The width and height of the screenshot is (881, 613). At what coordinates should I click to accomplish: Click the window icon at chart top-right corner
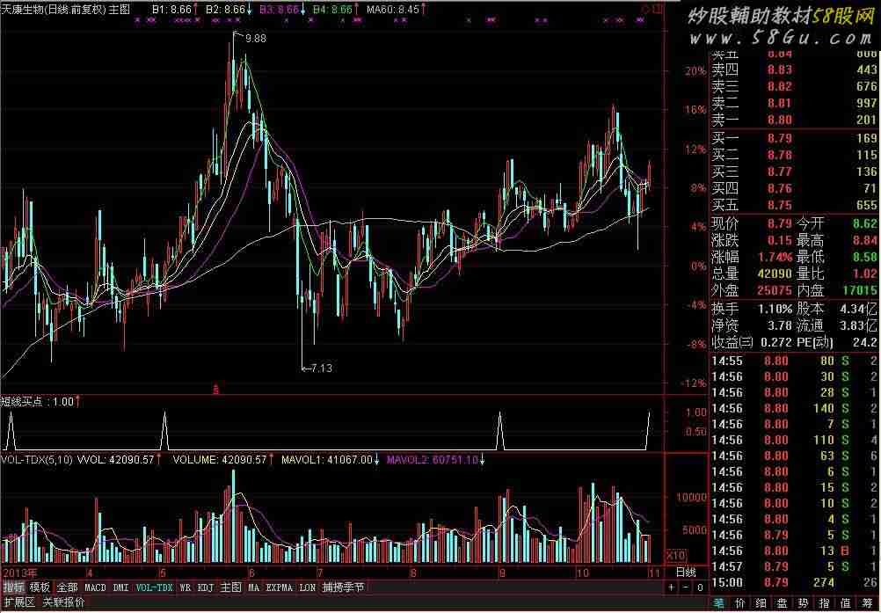[659, 9]
